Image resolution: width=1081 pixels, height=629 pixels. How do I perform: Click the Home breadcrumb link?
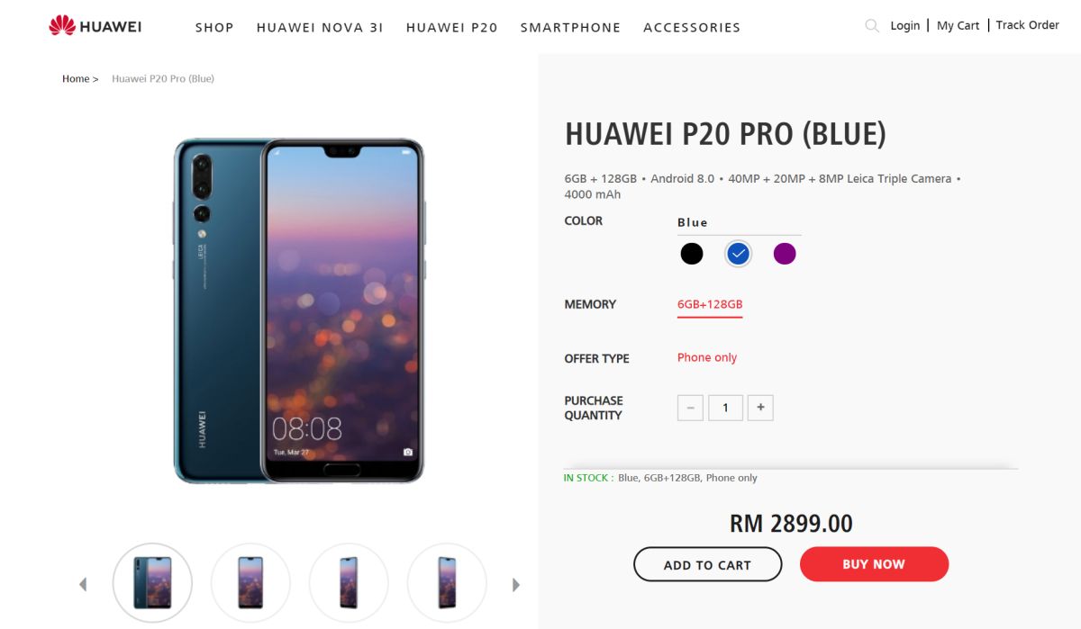[x=76, y=78]
